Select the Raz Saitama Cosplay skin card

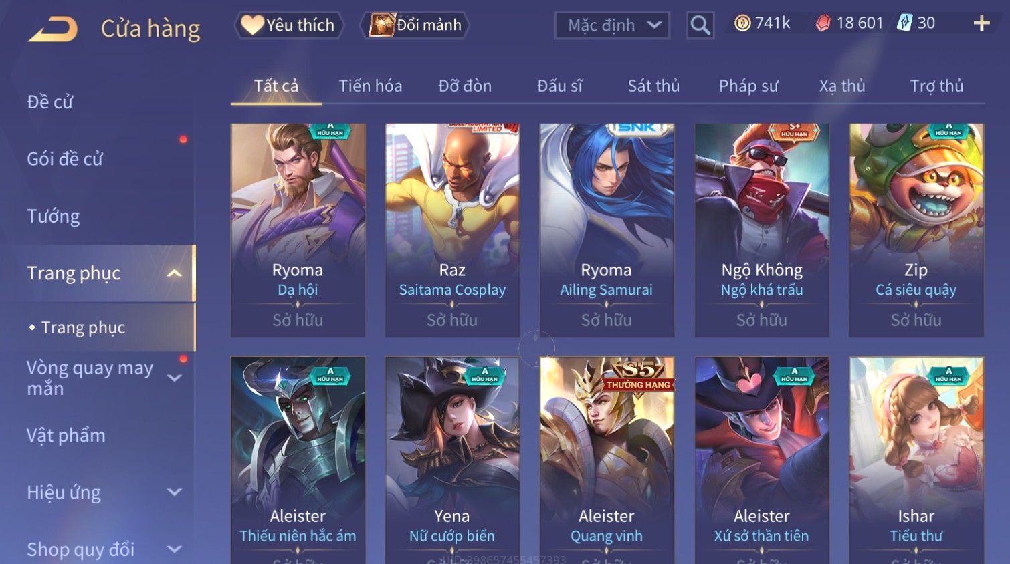(452, 230)
